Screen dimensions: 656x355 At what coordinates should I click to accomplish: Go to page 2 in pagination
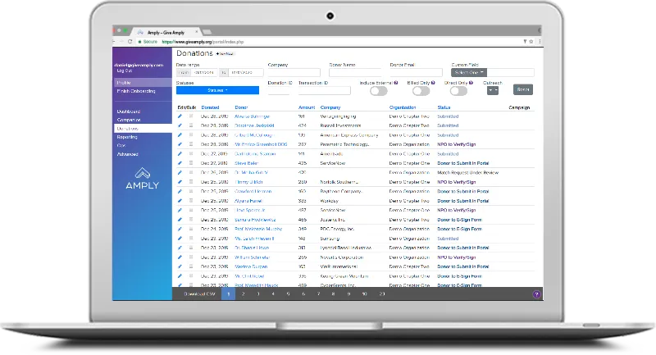point(243,294)
